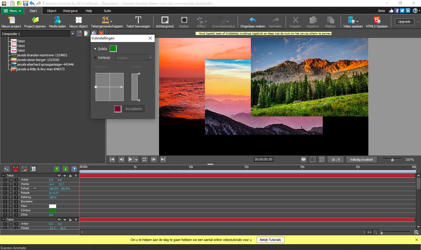Click the Upgrade button
The width and height of the screenshot is (421, 250).
(x=404, y=22)
